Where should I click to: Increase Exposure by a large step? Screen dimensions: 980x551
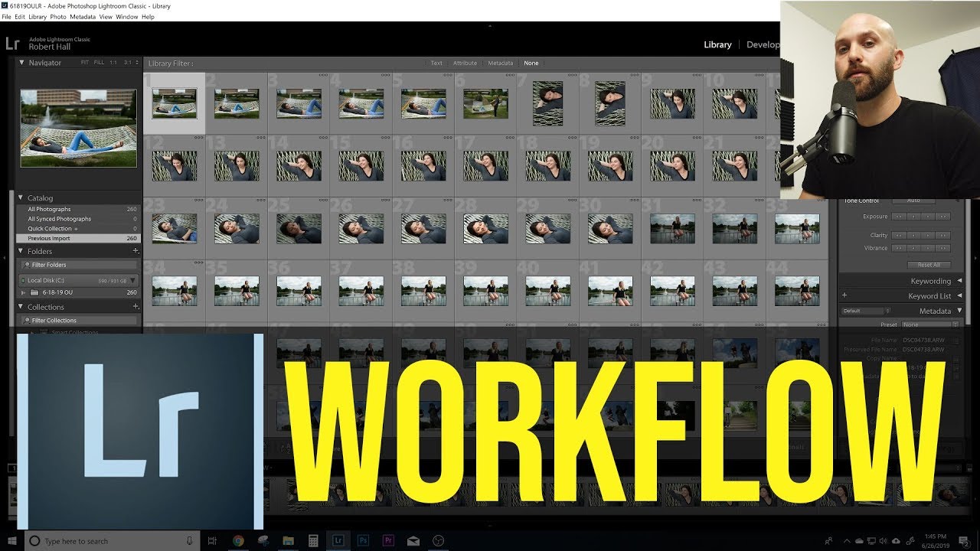pos(943,217)
